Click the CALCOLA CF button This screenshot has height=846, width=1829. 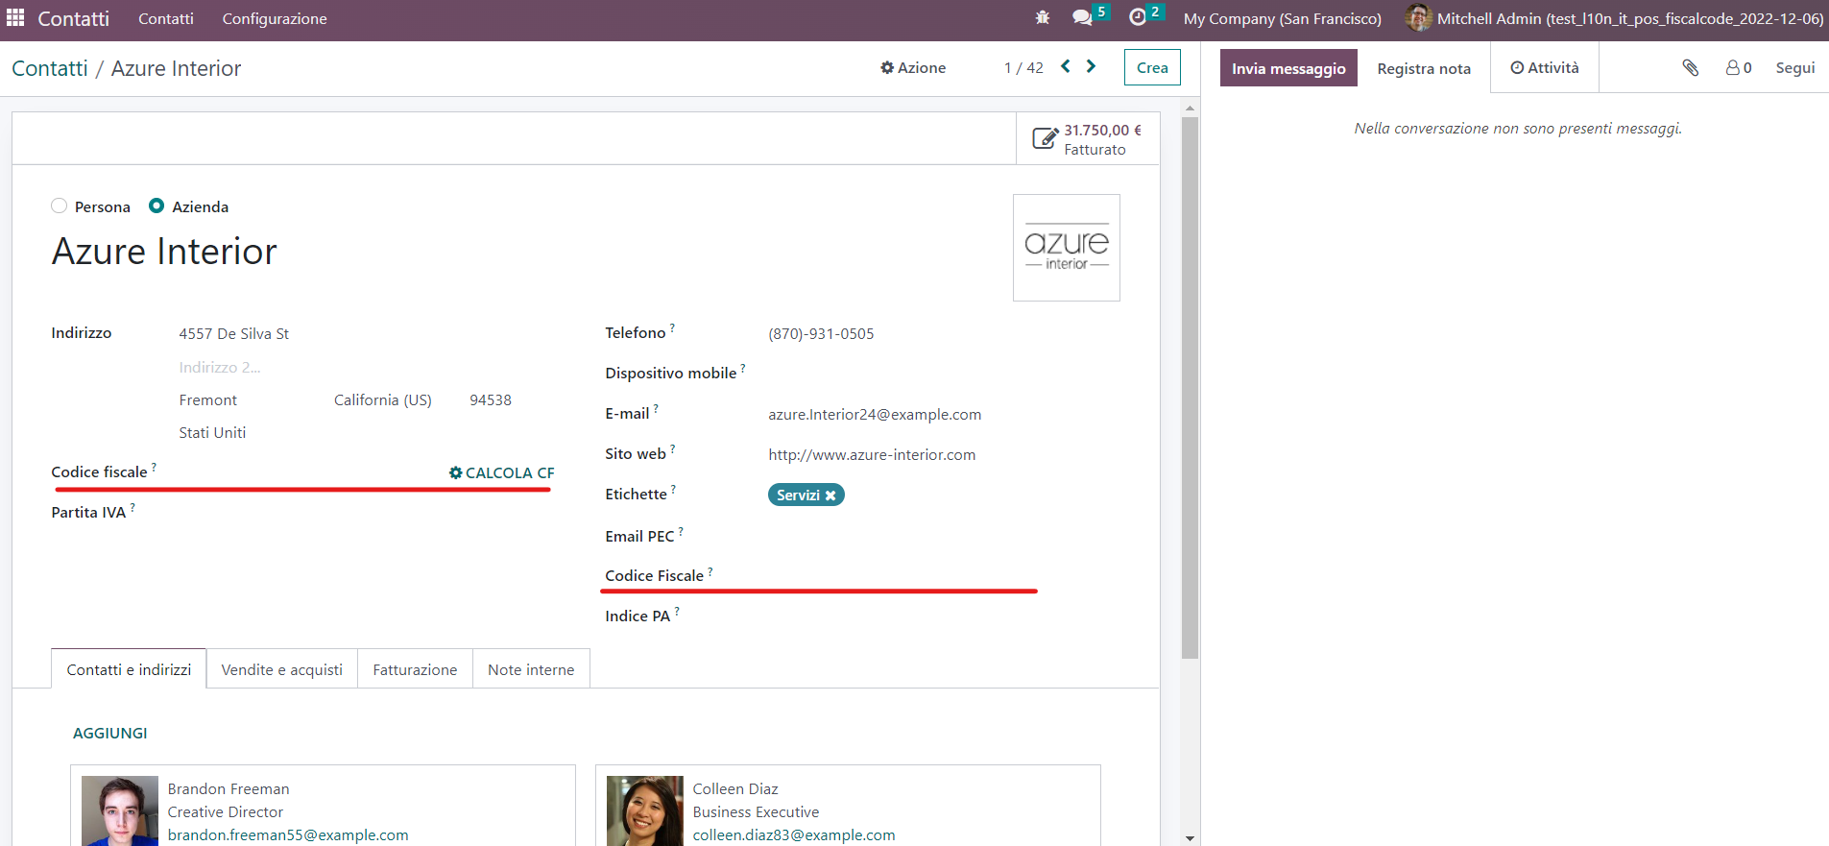(x=501, y=472)
